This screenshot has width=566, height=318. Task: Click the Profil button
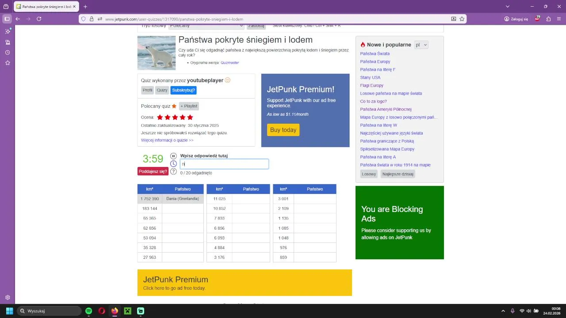point(148,90)
